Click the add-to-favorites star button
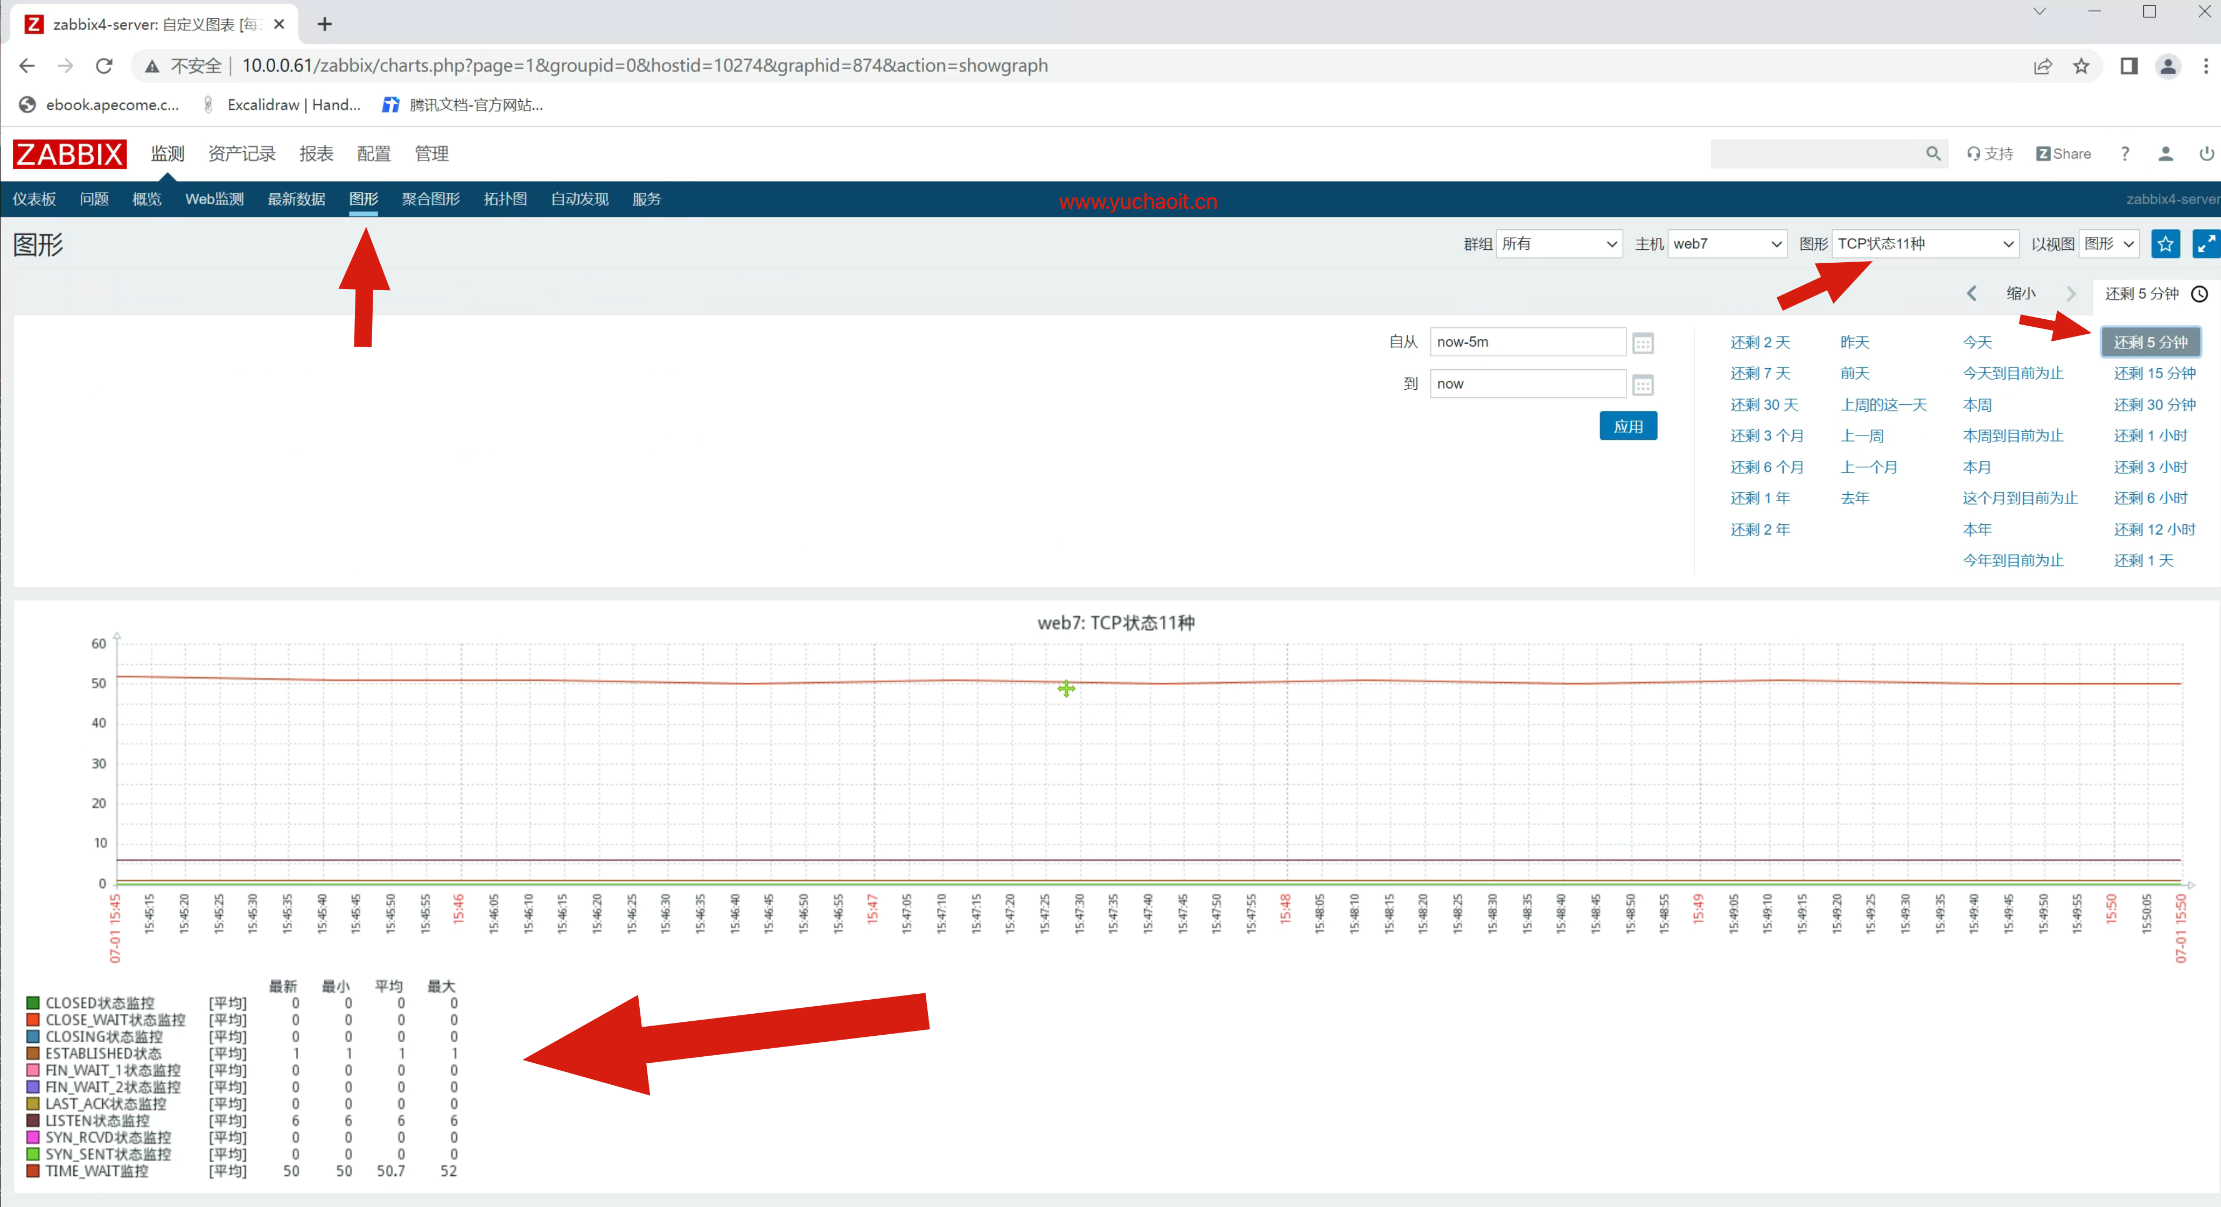Image resolution: width=2221 pixels, height=1207 pixels. 2165,244
